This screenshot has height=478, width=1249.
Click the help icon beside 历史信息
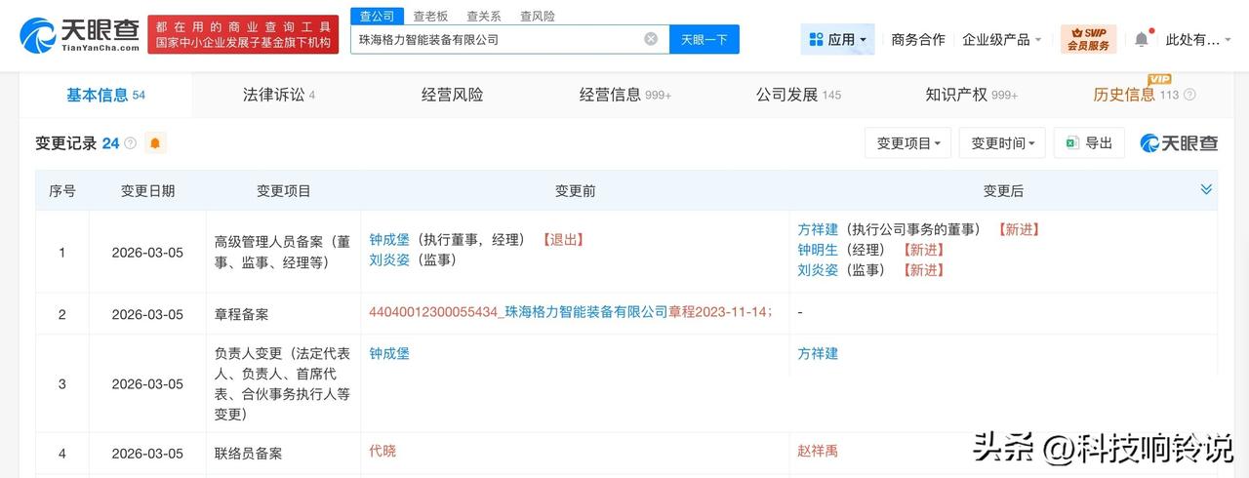tap(1189, 95)
